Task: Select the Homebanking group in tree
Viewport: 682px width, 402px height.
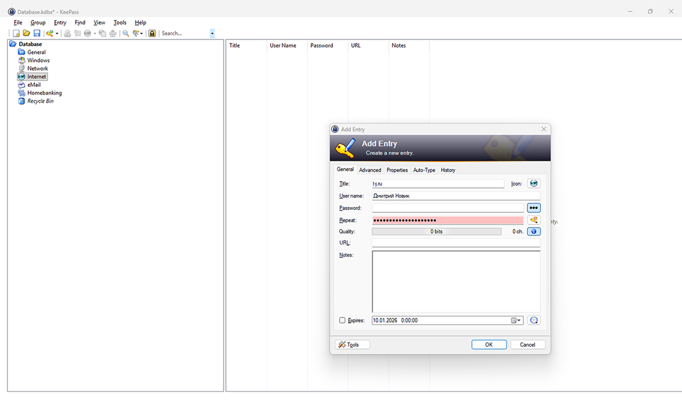Action: click(44, 93)
